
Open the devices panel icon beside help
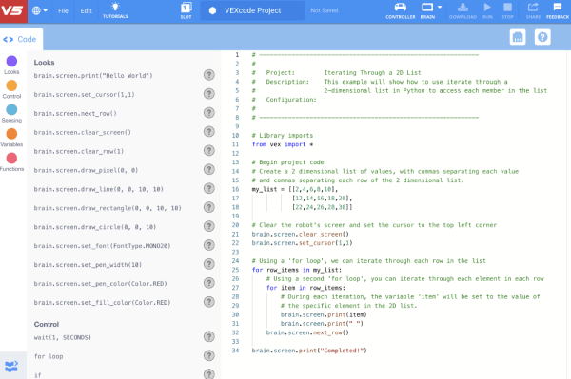(x=518, y=37)
